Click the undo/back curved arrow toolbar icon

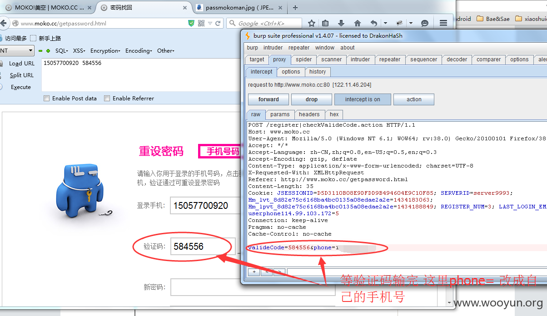pos(374,23)
